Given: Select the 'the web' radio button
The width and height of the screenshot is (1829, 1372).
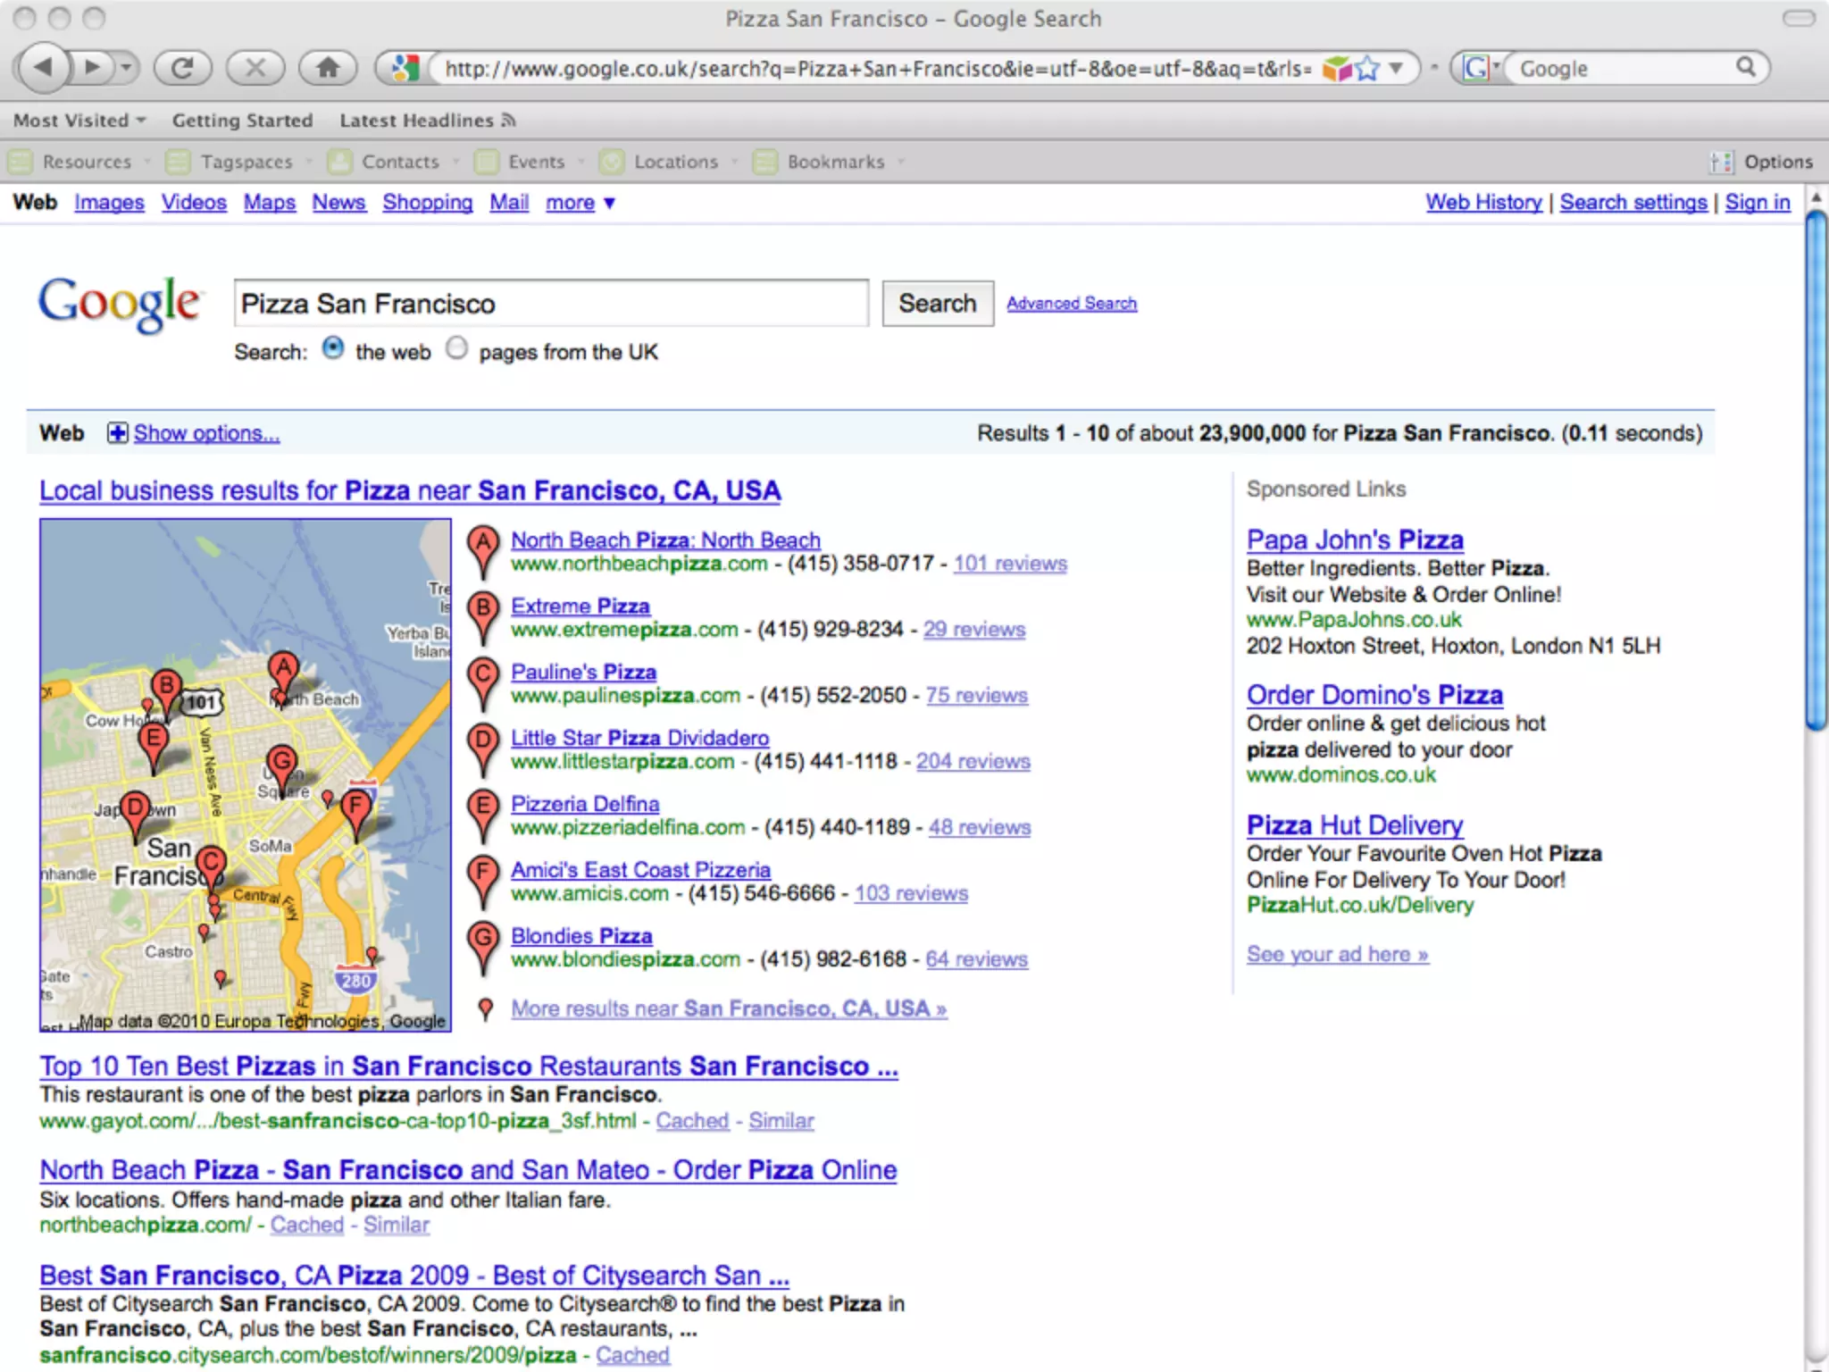Looking at the screenshot, I should [333, 348].
